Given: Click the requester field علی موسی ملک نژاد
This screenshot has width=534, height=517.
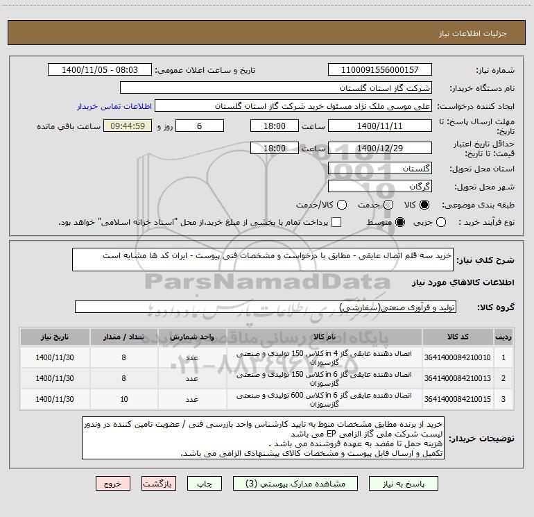Looking at the screenshot, I should [293, 106].
